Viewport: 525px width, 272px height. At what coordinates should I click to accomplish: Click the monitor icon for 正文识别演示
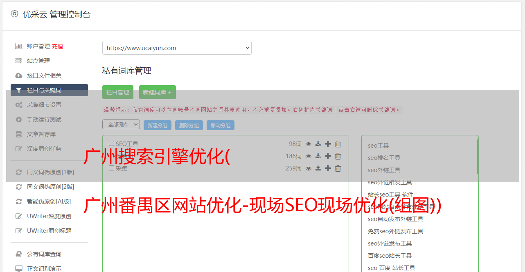pos(18,269)
